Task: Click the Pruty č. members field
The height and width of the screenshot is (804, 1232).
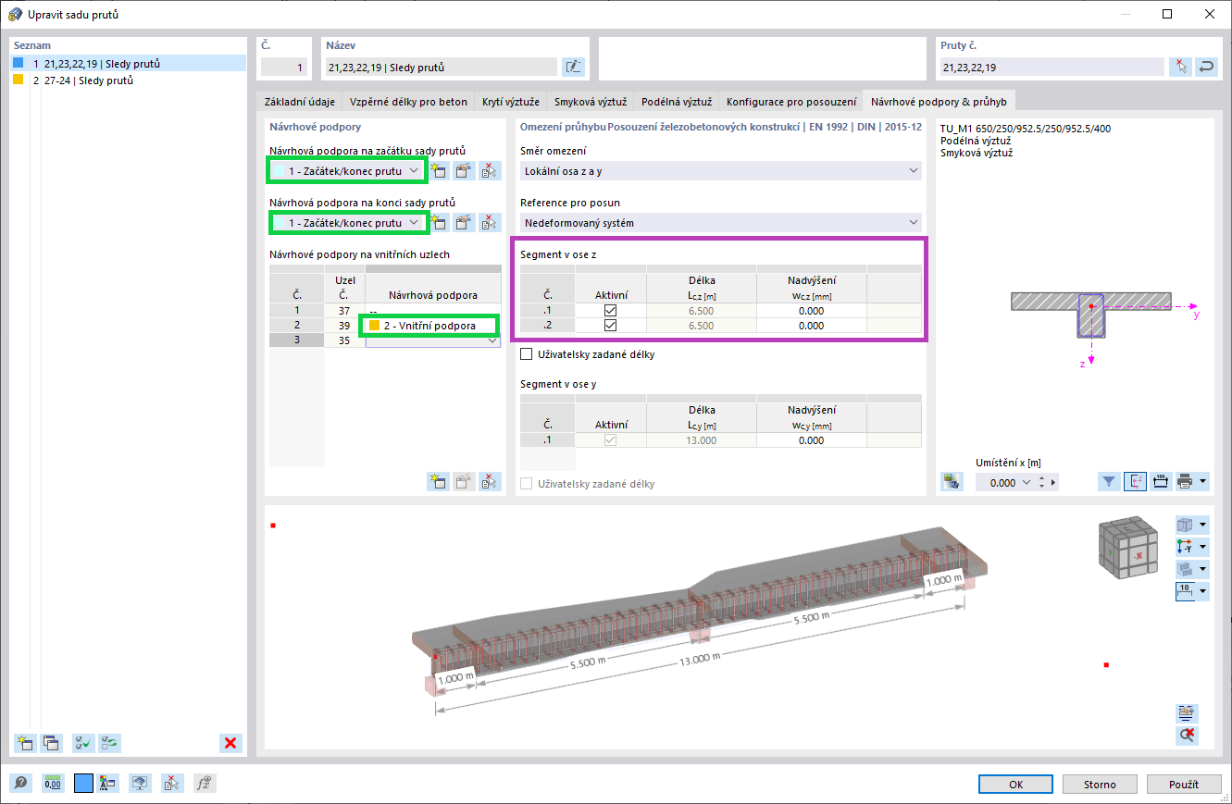Action: click(x=1052, y=67)
